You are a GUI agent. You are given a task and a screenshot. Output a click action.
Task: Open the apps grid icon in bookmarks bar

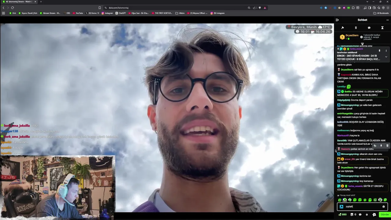(3, 13)
